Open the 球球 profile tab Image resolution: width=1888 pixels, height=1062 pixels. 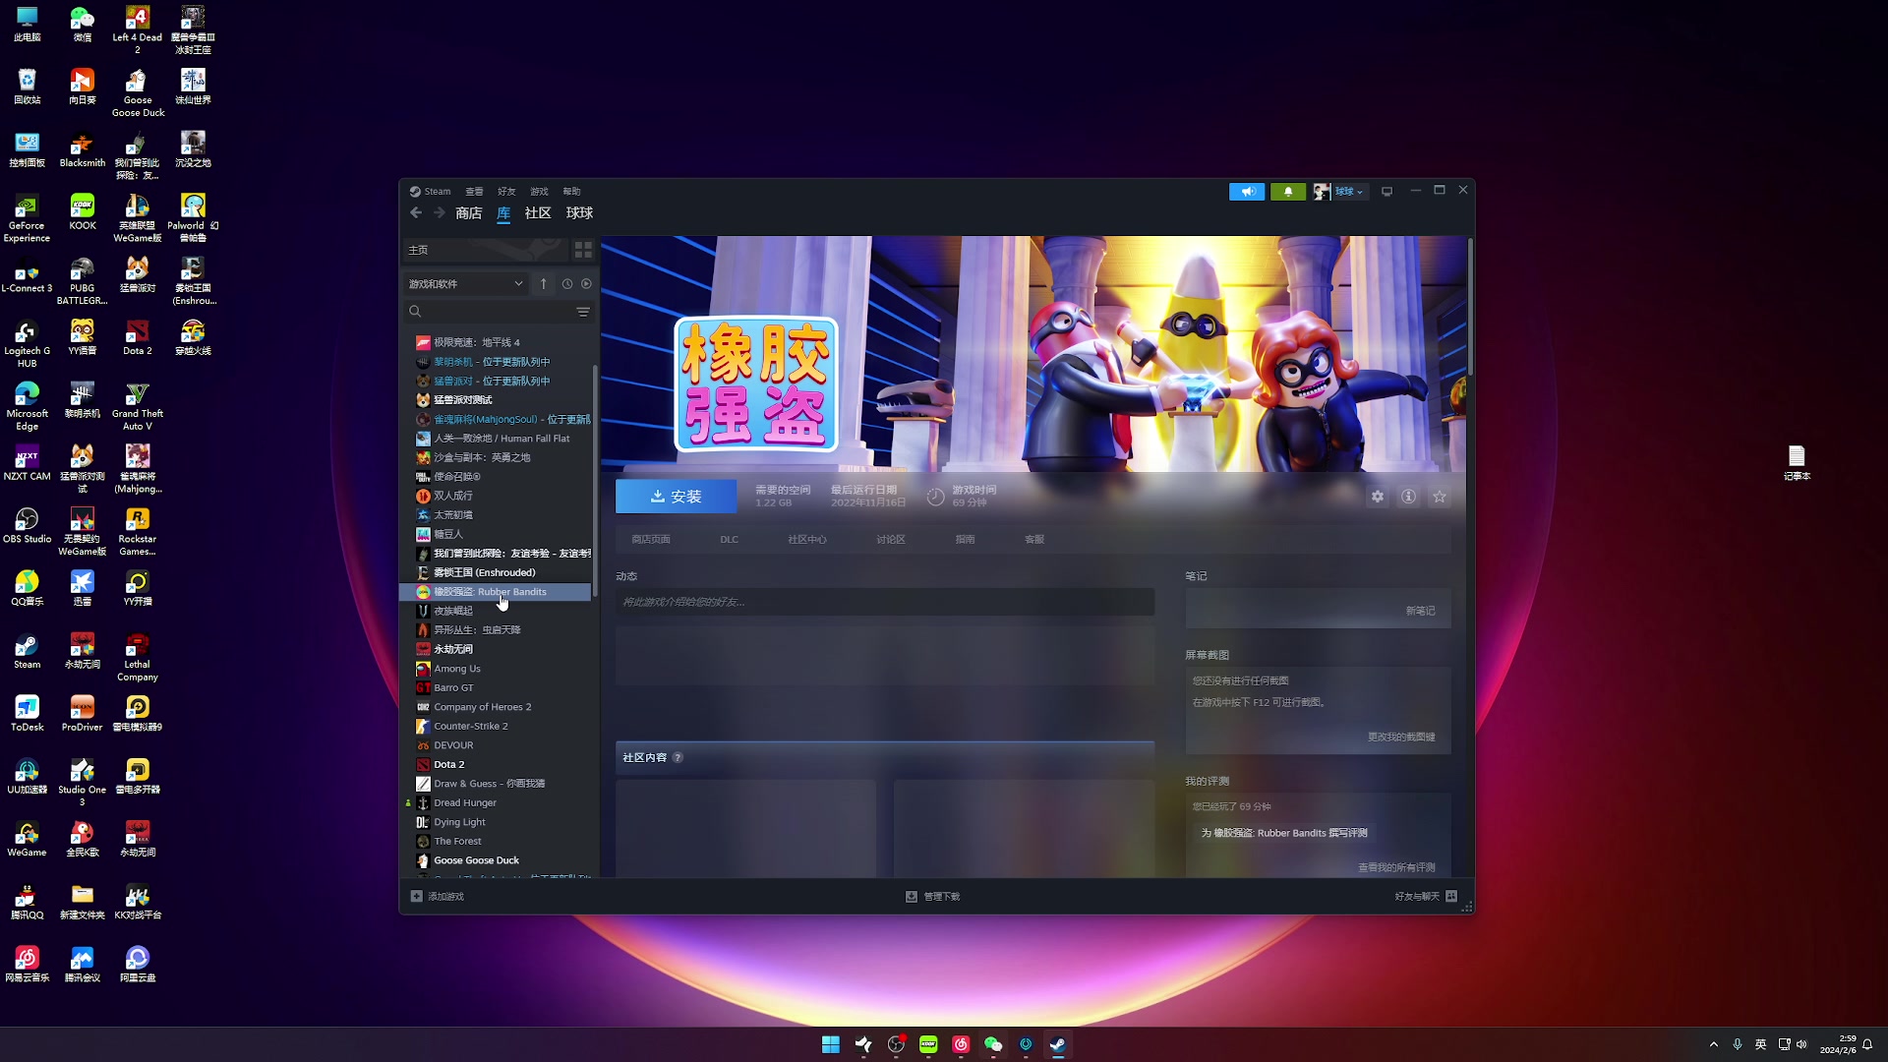pos(579,213)
